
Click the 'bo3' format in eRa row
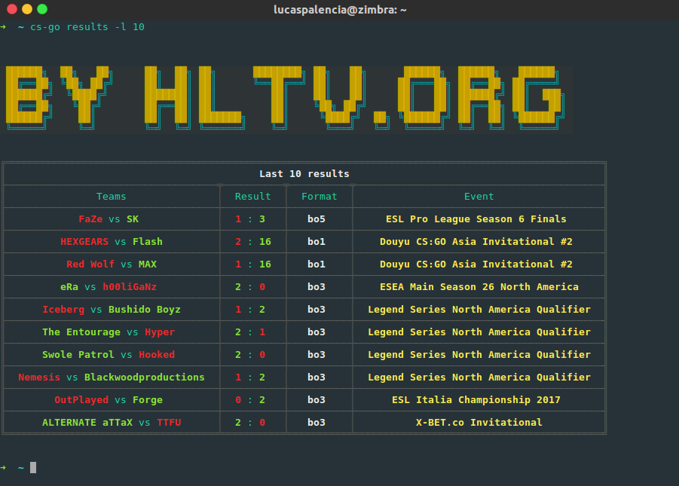316,286
